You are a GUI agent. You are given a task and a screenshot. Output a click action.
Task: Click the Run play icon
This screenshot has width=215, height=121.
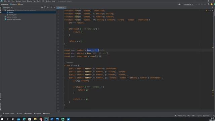[x=196, y=4]
